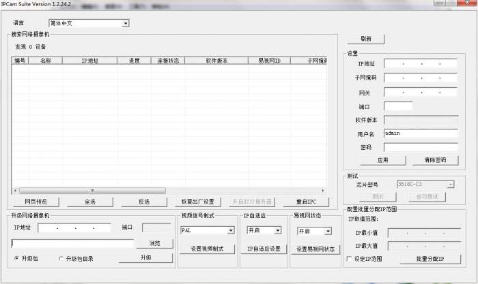
Task: Focus the 网关 gateway field
Action: (421, 92)
